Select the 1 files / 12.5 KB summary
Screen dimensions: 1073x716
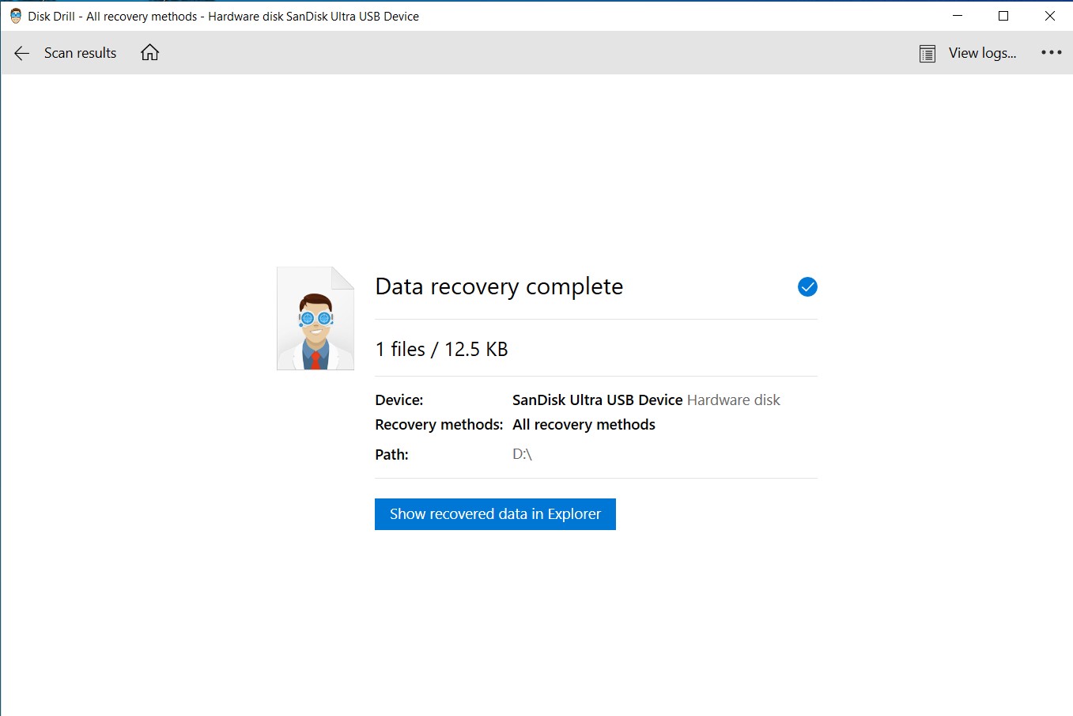(x=441, y=348)
